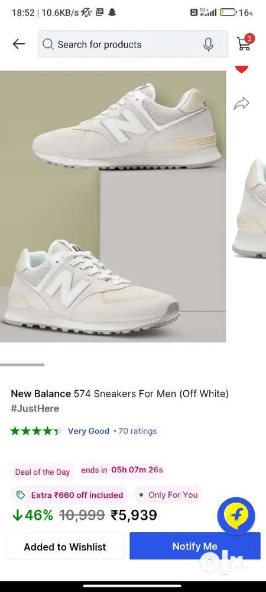This screenshot has height=592, width=266.
Task: Tap the next sneaker image preview
Action: click(x=249, y=209)
